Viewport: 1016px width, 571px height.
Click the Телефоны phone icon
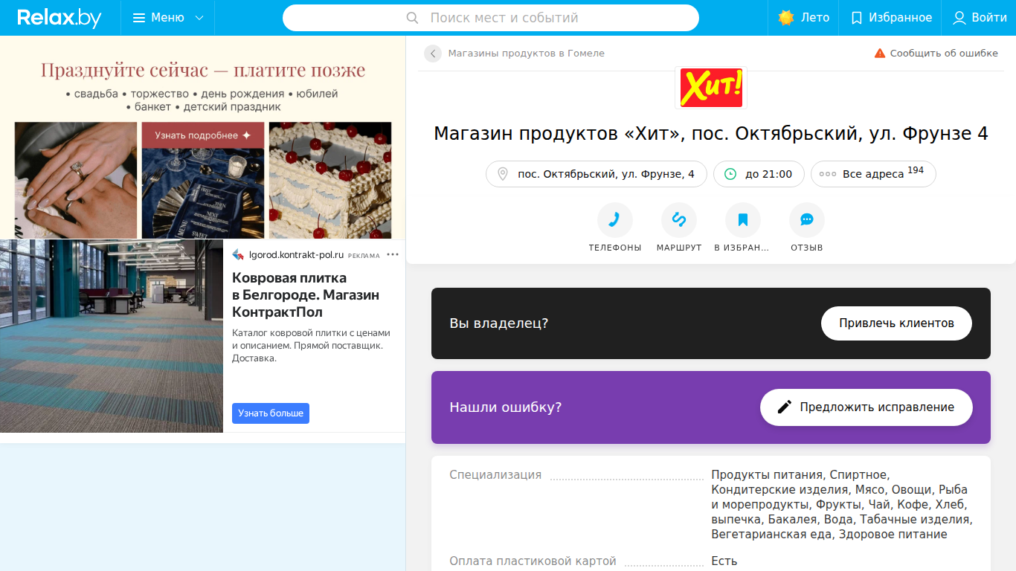tap(615, 220)
